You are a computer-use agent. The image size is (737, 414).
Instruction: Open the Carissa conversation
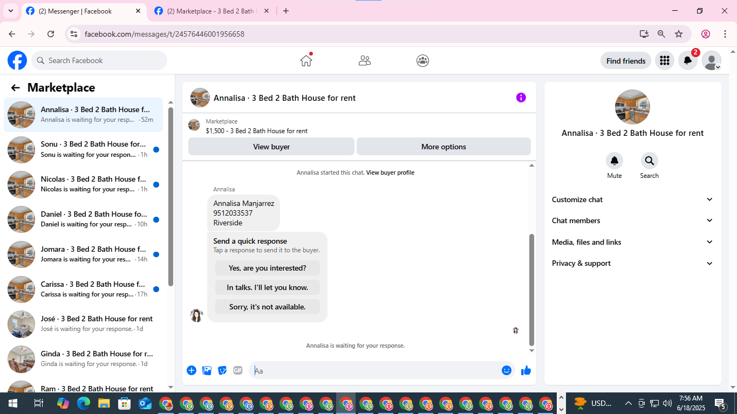pos(83,289)
